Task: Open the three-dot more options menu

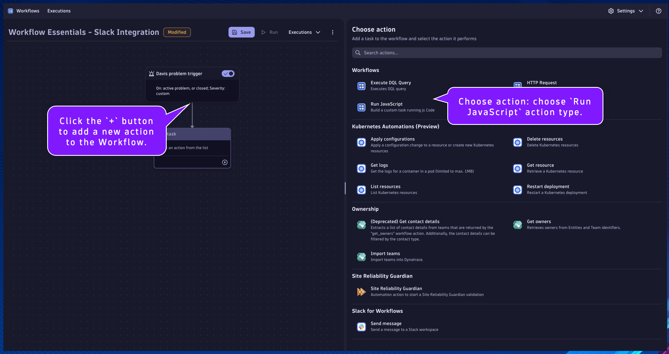Action: [x=333, y=32]
